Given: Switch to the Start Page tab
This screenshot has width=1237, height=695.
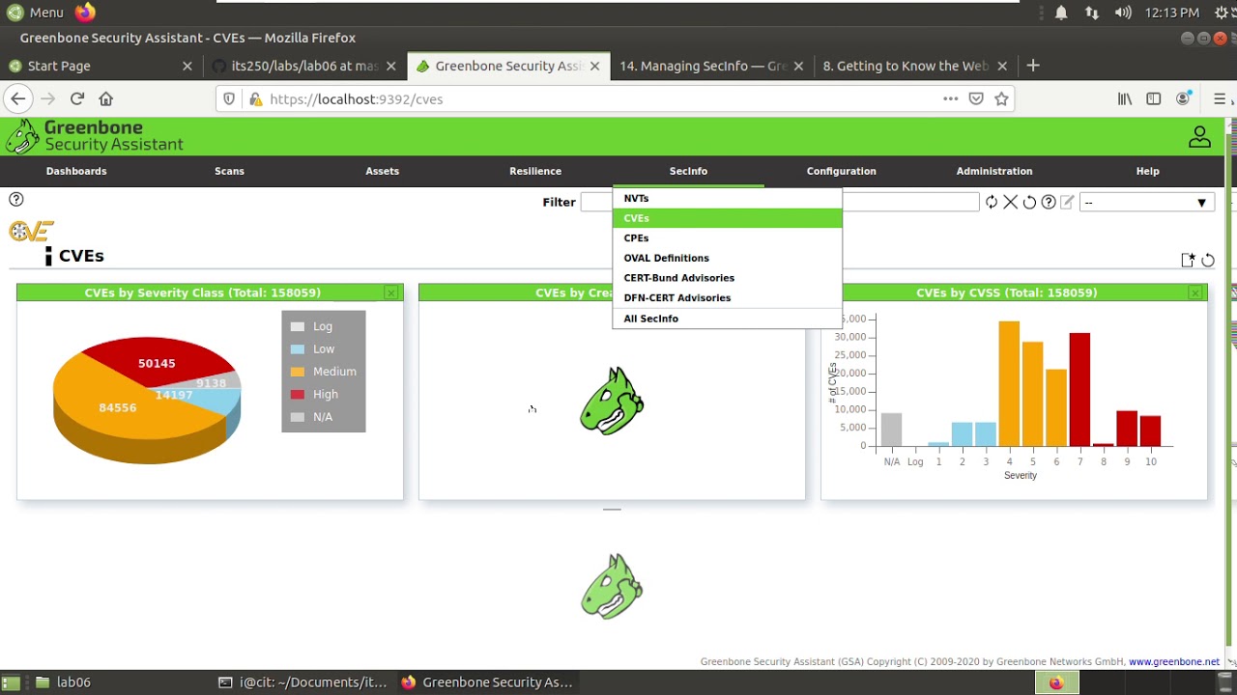Looking at the screenshot, I should (101, 66).
